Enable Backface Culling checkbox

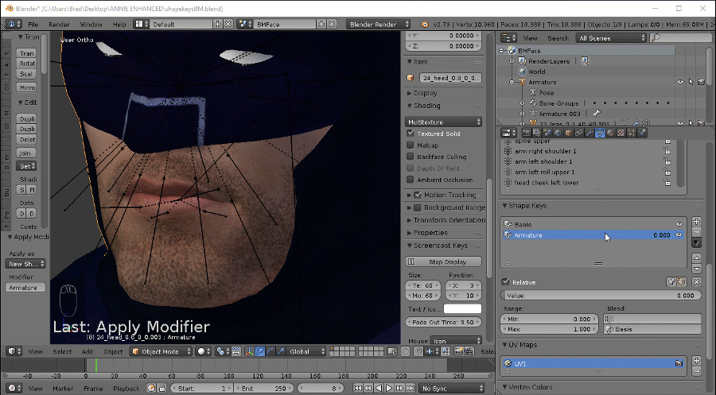[410, 157]
